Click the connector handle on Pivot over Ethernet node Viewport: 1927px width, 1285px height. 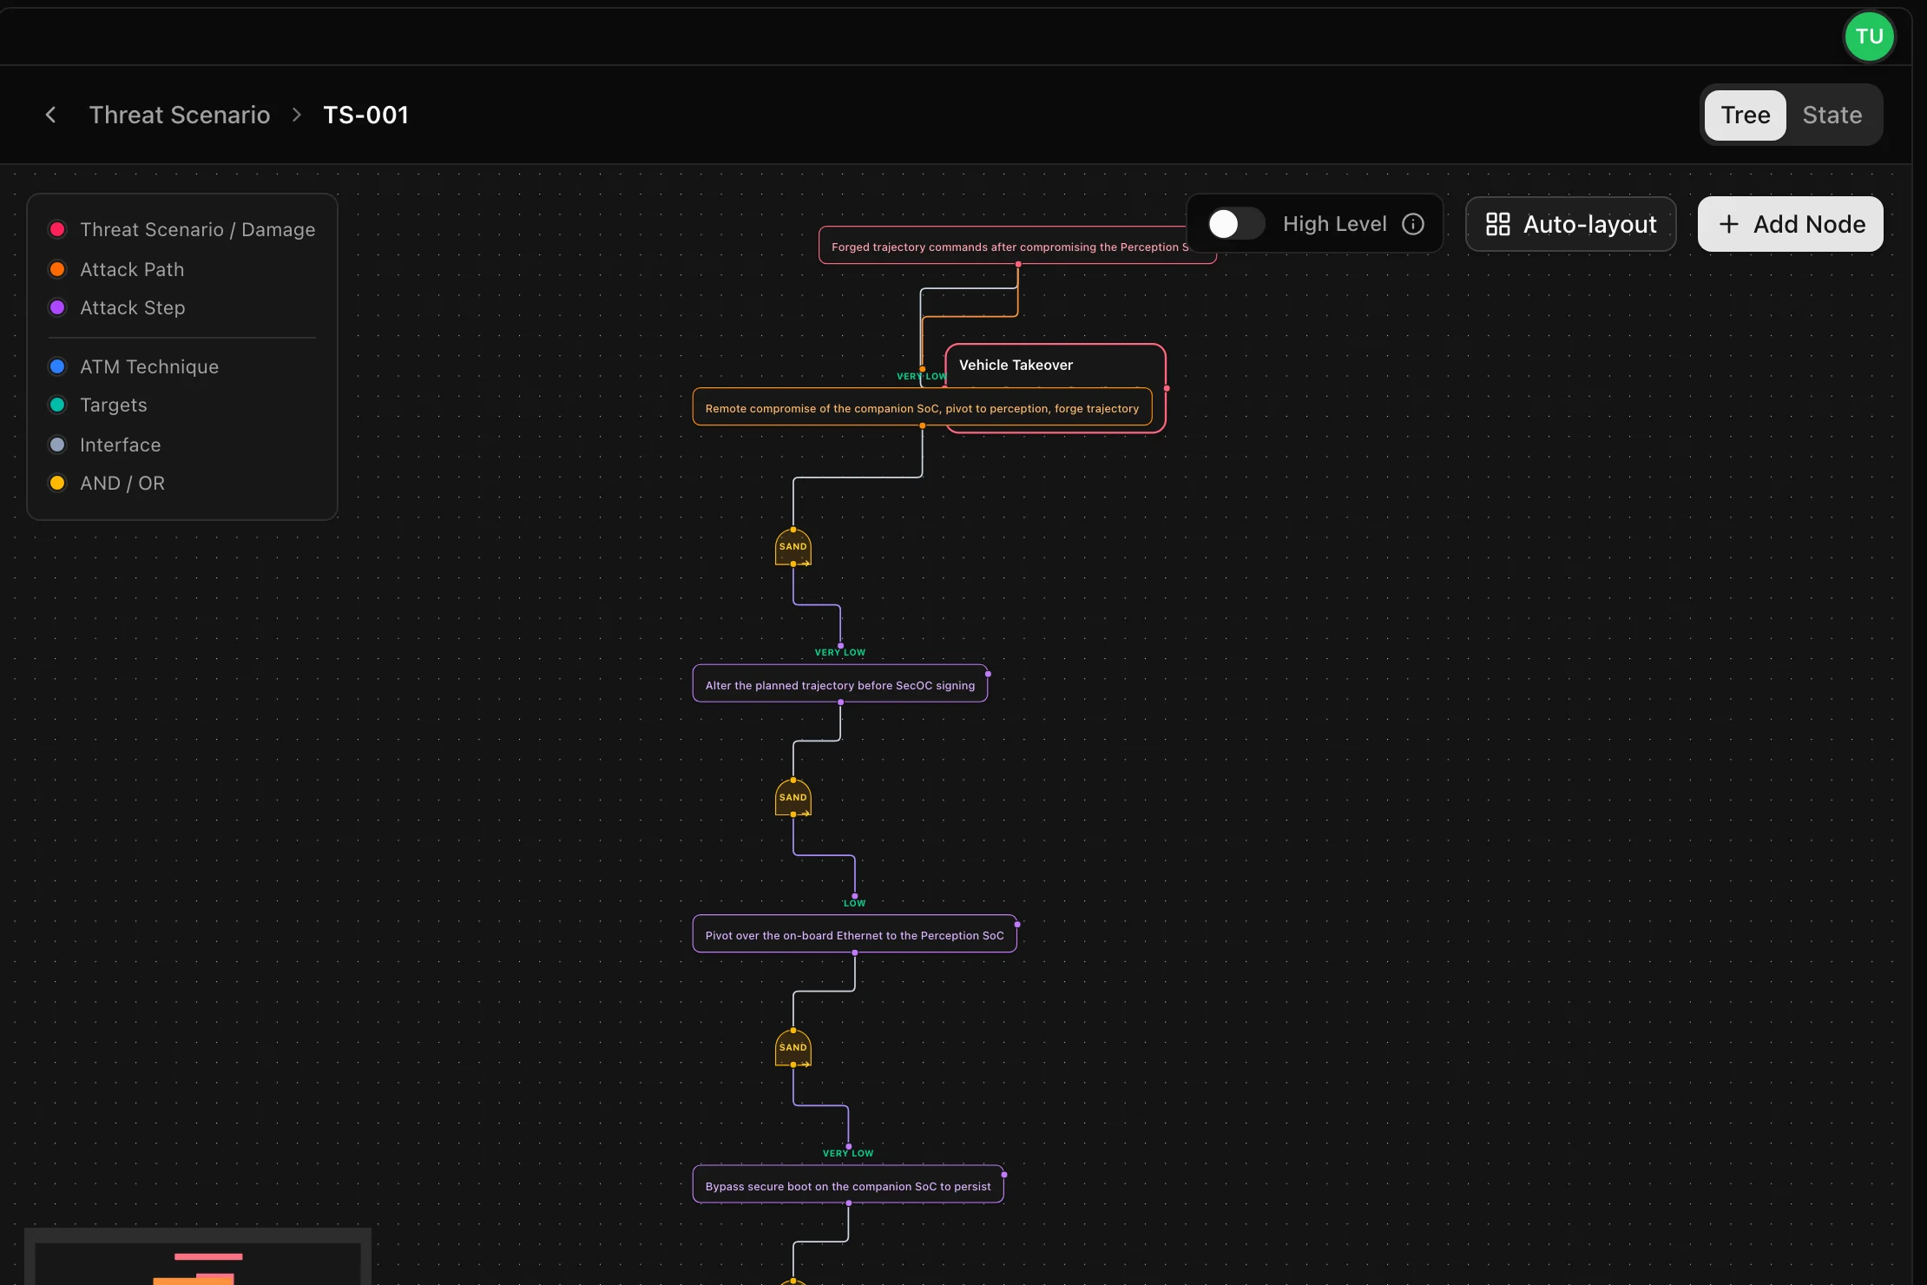1017,924
